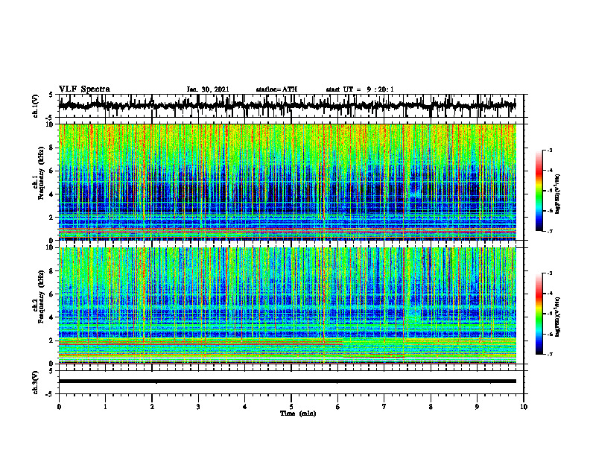Click the '5' tick on ch.3(V) axis

(x=51, y=371)
